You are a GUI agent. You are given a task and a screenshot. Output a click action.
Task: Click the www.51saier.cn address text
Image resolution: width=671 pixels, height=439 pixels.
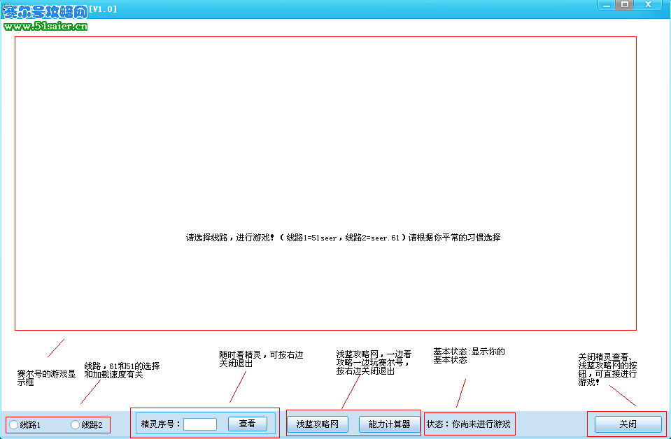pos(45,26)
